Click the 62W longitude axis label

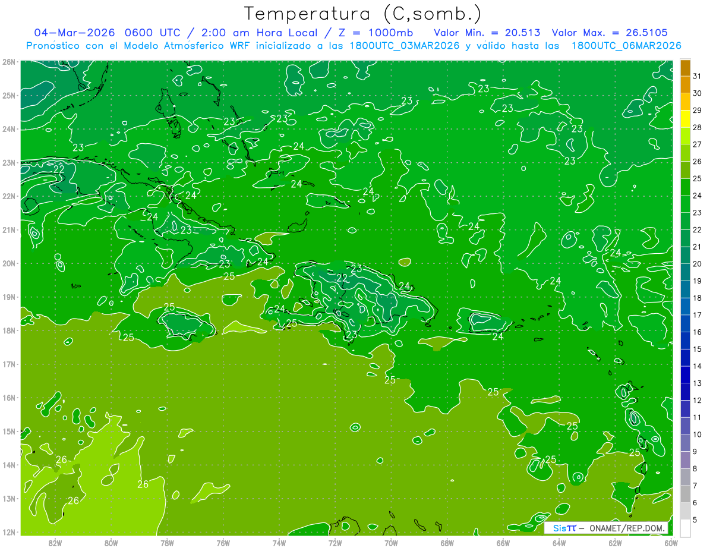615,543
